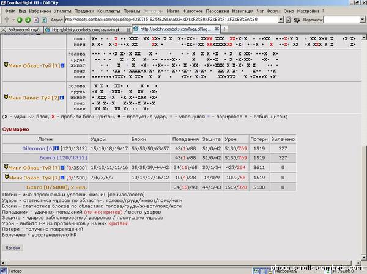The height and width of the screenshot is (274, 367).
Task: Open the ? help menu
Action: click(x=323, y=11)
